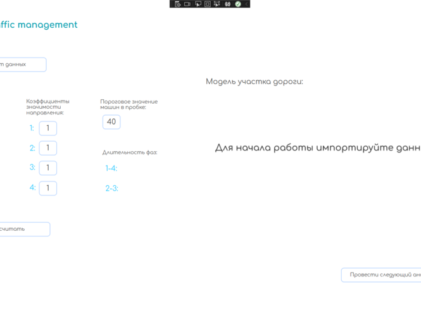The height and width of the screenshot is (313, 421).
Task: Click the green checkmark status icon
Action: pos(238,4)
